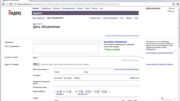Screen dimensions: 180x101
Task: Open the 'по' end weekday dropdown
Action: click(69, 92)
